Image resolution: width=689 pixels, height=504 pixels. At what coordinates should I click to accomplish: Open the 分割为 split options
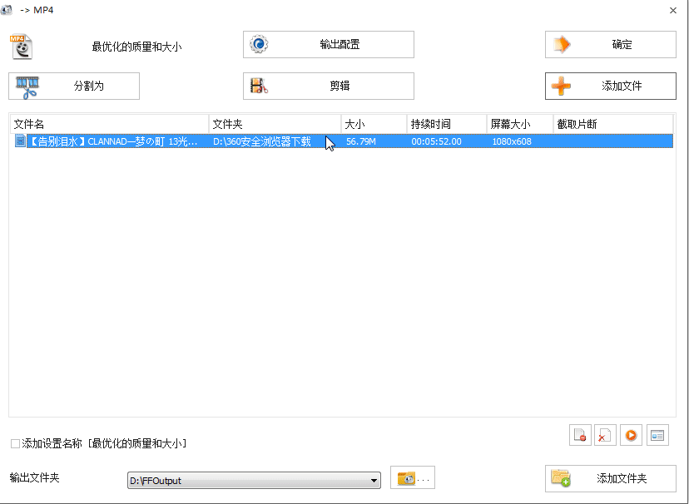74,86
